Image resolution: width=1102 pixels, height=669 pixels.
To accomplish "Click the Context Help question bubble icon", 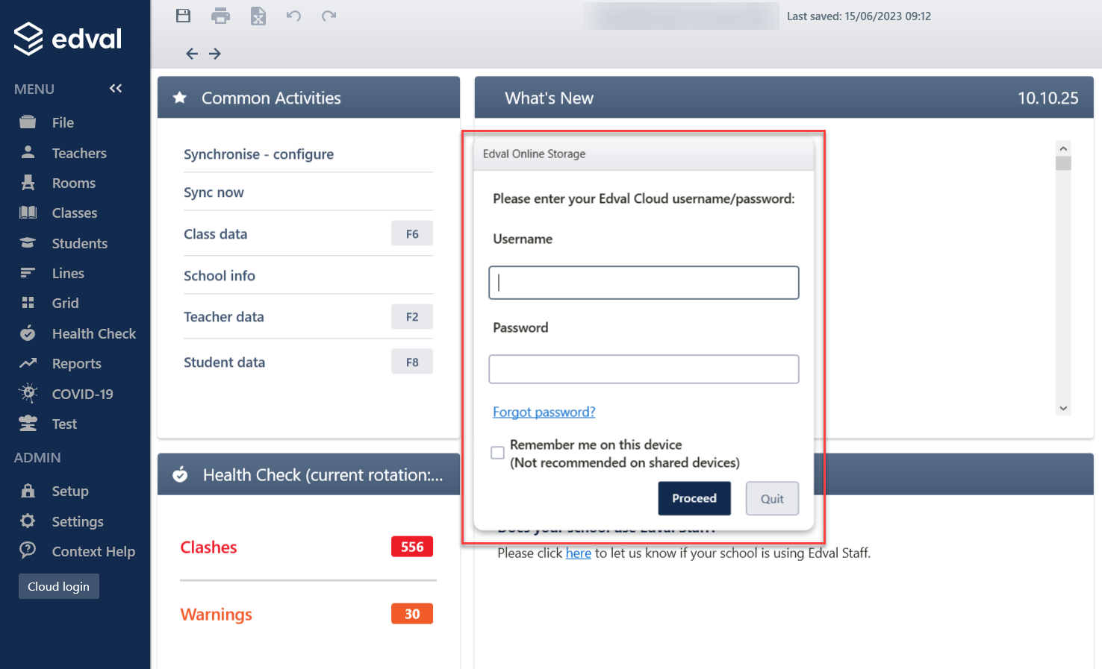I will 28,550.
